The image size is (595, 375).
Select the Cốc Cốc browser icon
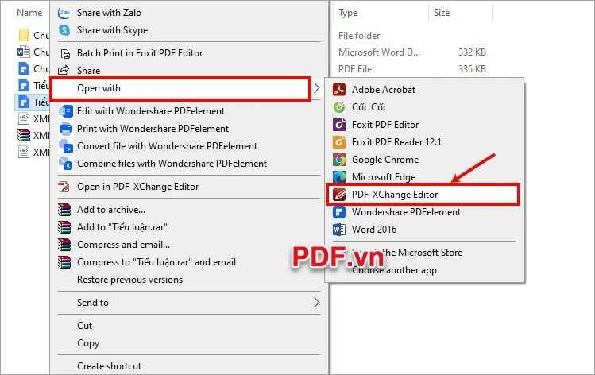point(339,107)
